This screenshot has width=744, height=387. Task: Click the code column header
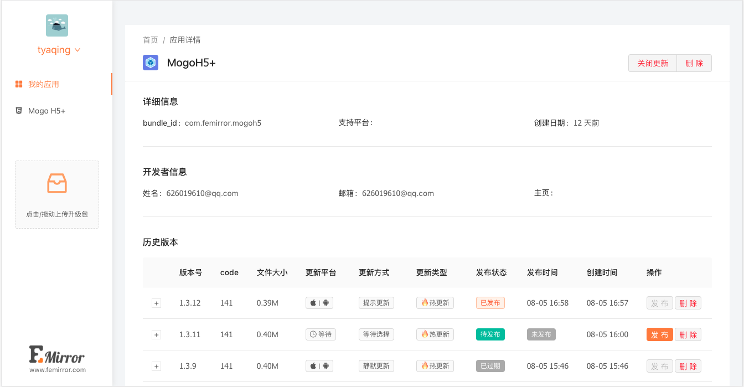point(229,272)
